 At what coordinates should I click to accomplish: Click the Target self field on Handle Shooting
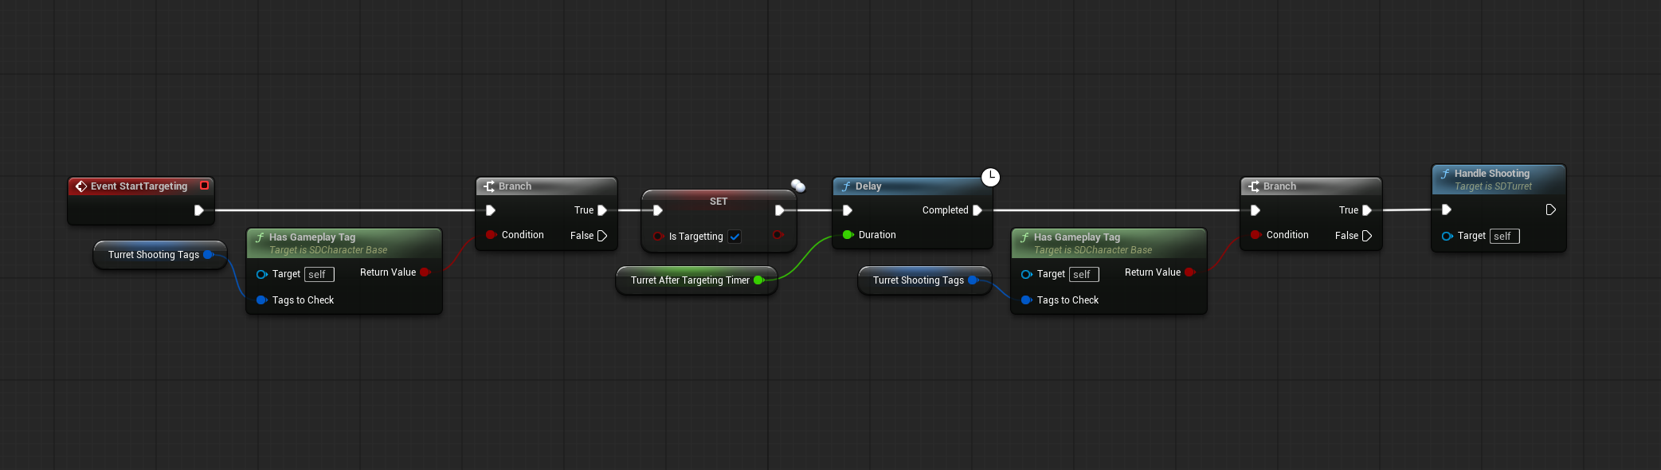(x=1504, y=237)
